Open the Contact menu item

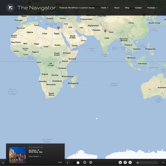coord(138,8)
